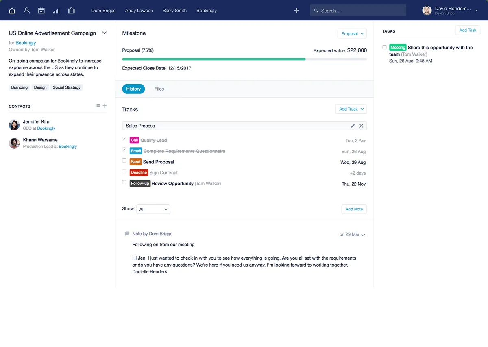Open the Show filter combo box

[x=153, y=210]
